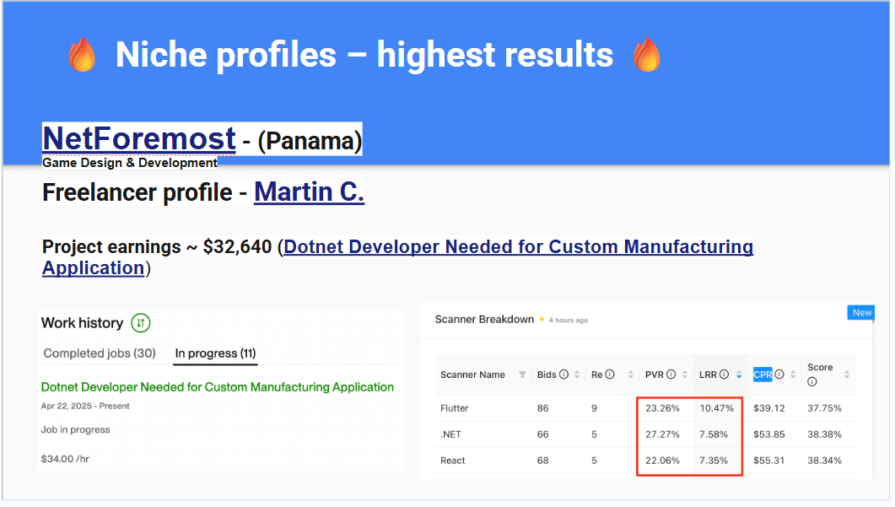The height and width of the screenshot is (507, 895).
Task: Sort the table by Bids column arrows
Action: pos(577,375)
